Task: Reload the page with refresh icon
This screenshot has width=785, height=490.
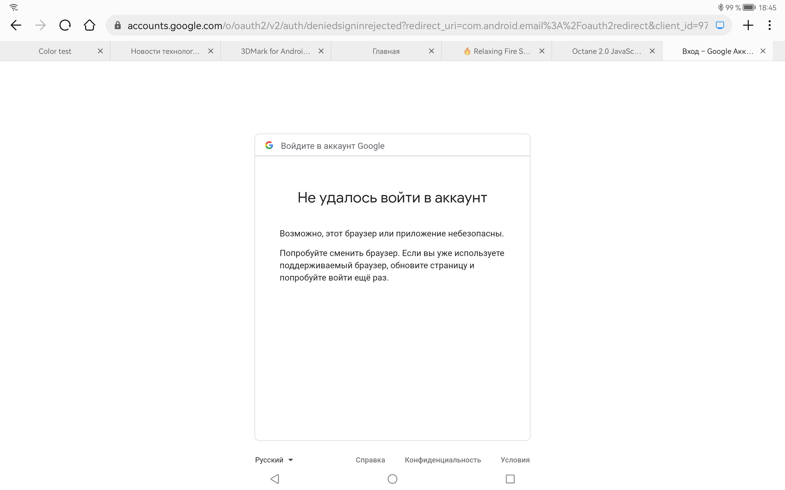Action: tap(65, 25)
